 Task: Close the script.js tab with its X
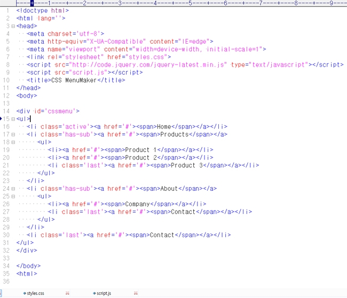tap(136, 293)
